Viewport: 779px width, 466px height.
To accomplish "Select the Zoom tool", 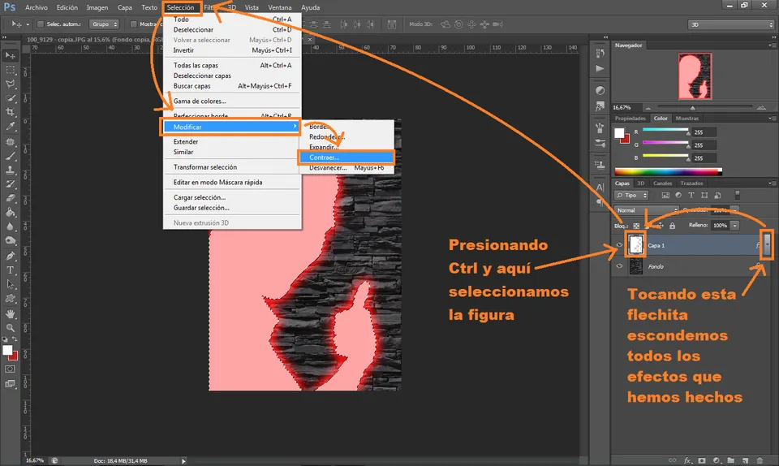I will click(11, 328).
